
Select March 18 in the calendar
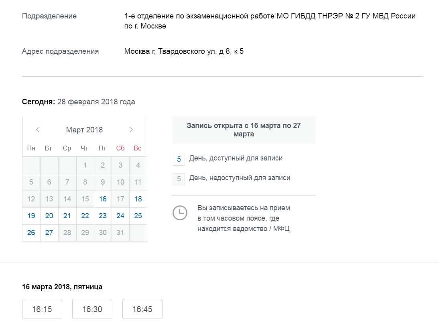pyautogui.click(x=138, y=199)
